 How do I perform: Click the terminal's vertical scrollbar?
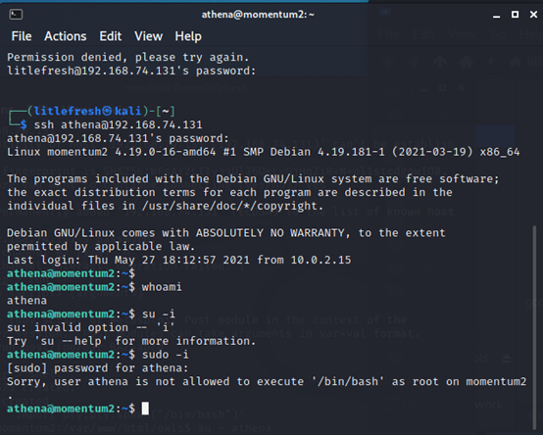[534, 327]
